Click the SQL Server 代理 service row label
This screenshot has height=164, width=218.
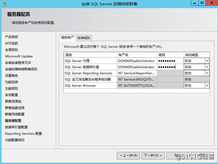[77, 61]
